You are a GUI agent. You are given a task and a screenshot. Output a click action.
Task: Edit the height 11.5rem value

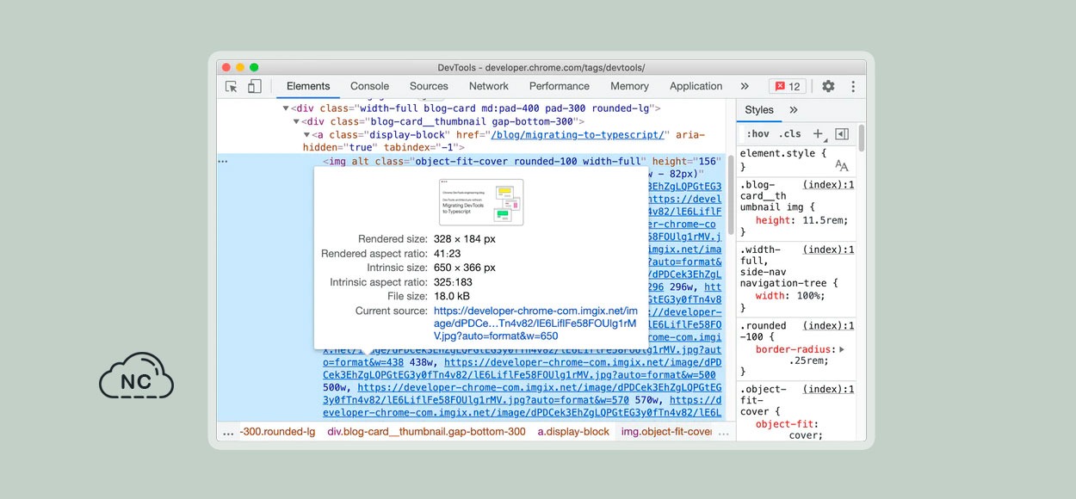click(x=822, y=220)
